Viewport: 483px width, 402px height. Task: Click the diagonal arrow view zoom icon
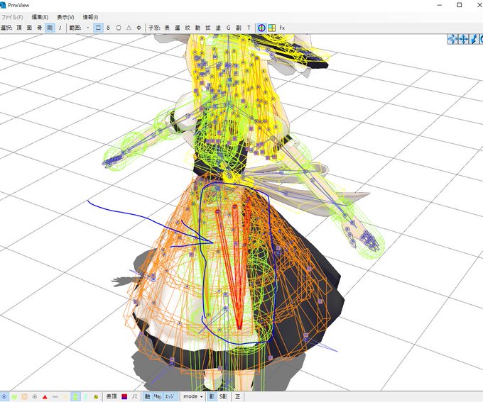click(x=474, y=39)
